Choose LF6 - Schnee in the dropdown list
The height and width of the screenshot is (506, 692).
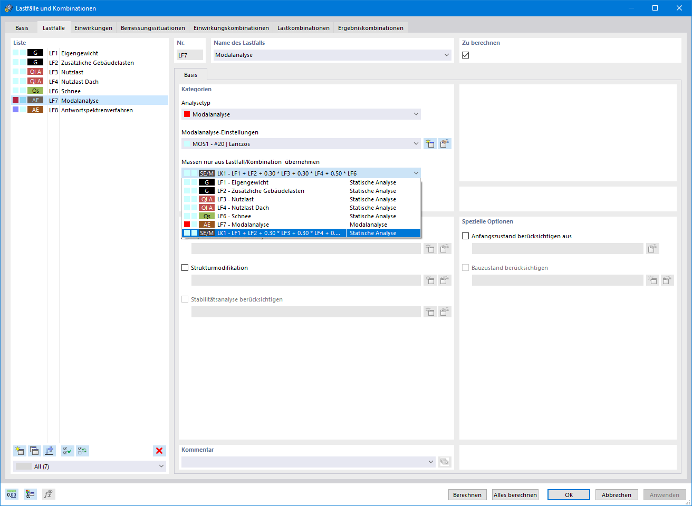pyautogui.click(x=301, y=216)
